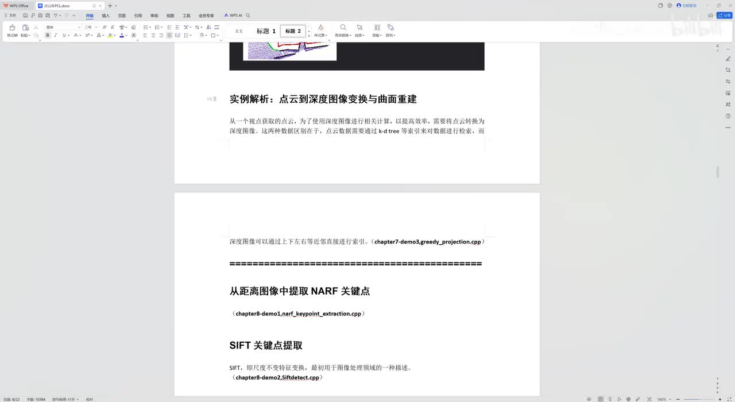Open 会员专享 member tab

point(206,16)
